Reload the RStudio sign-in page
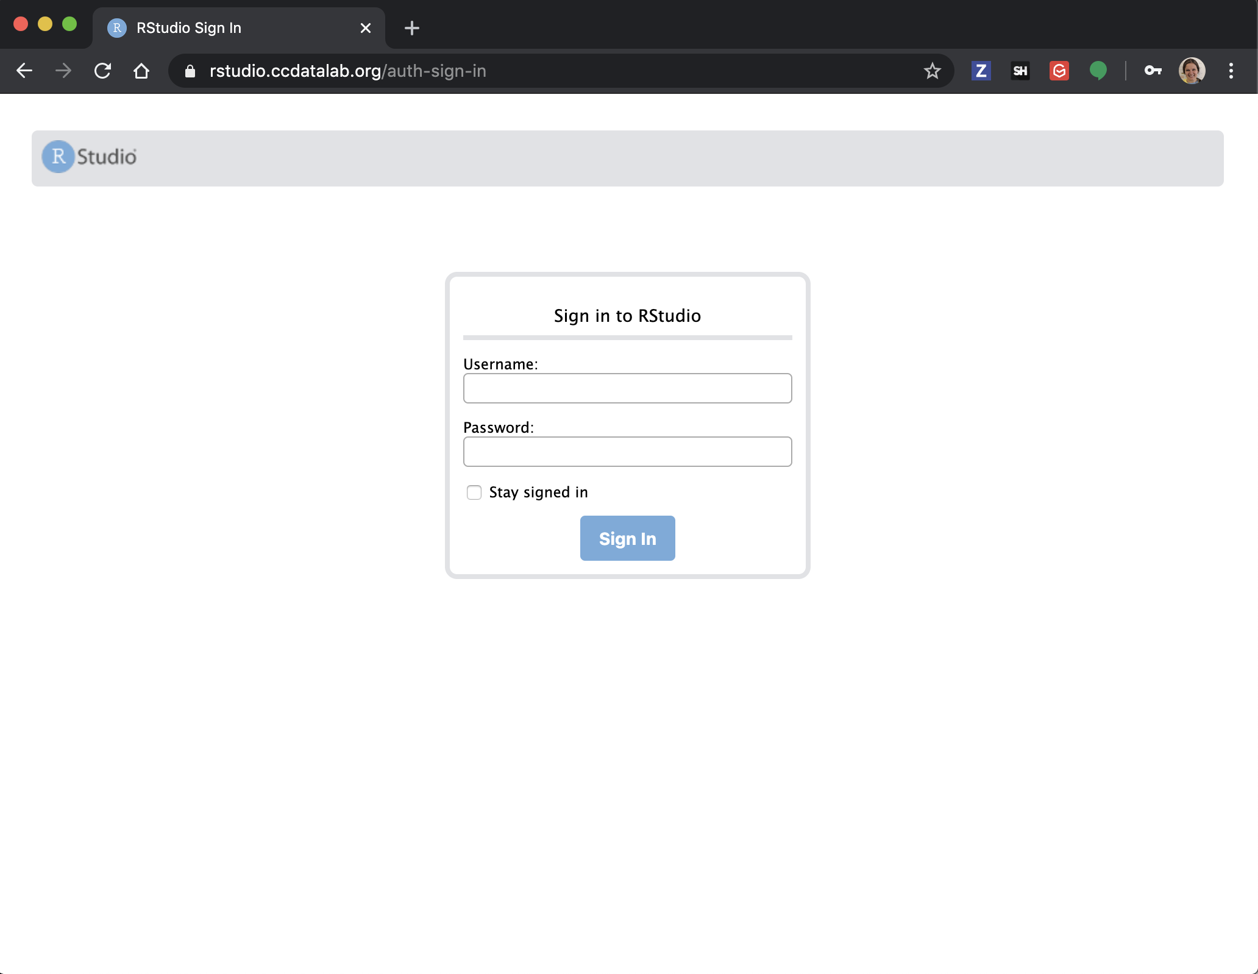Screen dimensions: 1258x974 (102, 71)
